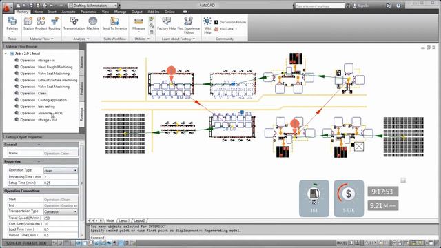The height and width of the screenshot is (248, 441).
Task: Click the top small icon in Utilities panel
Action: click(152, 19)
